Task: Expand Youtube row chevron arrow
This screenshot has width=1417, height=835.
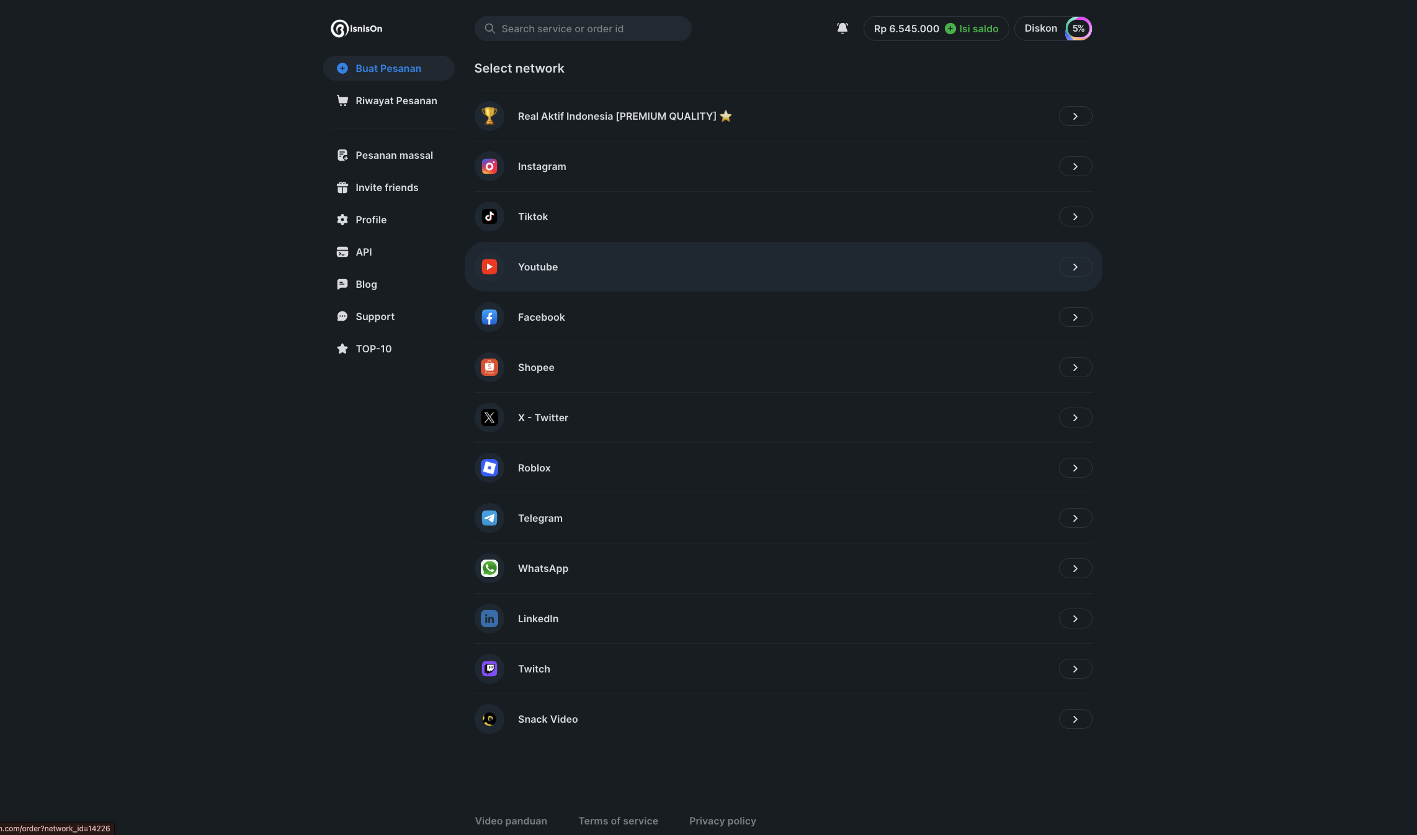Action: tap(1075, 267)
